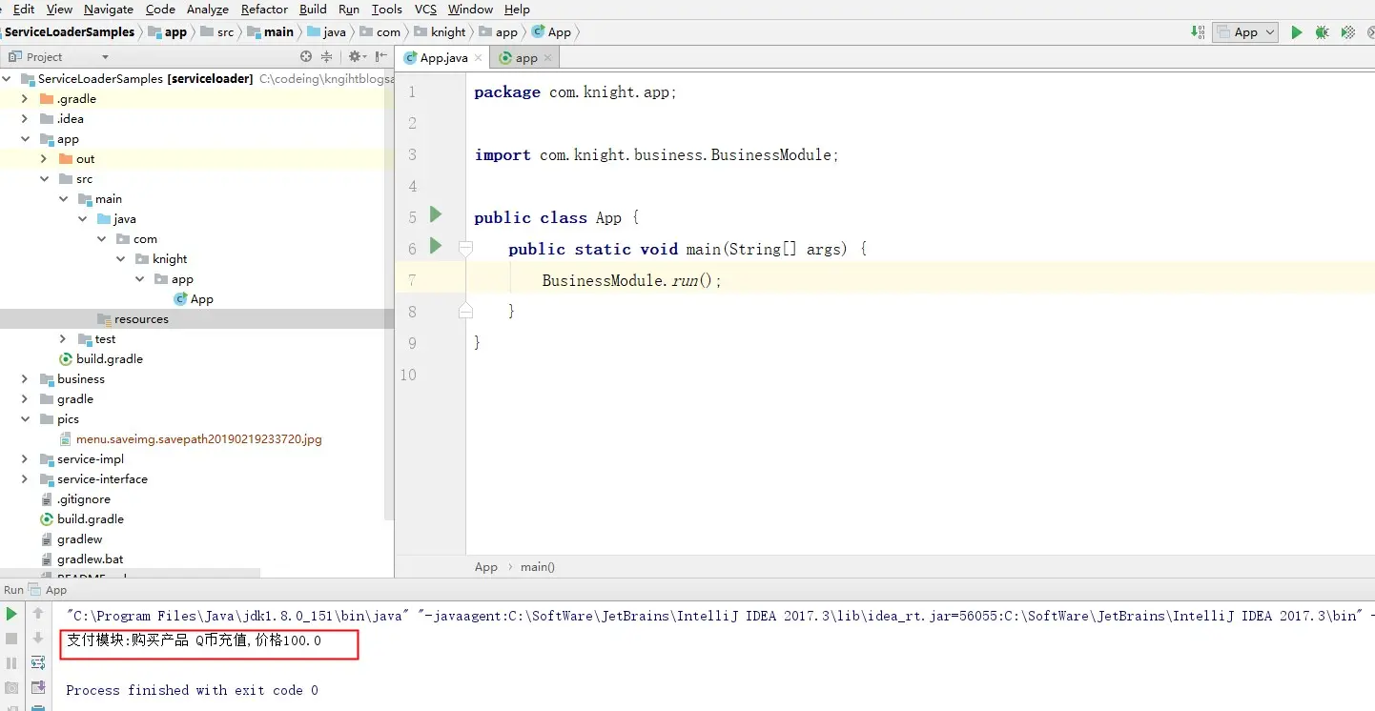The width and height of the screenshot is (1375, 711).
Task: Collapse the src folder in tree
Action: (x=44, y=179)
